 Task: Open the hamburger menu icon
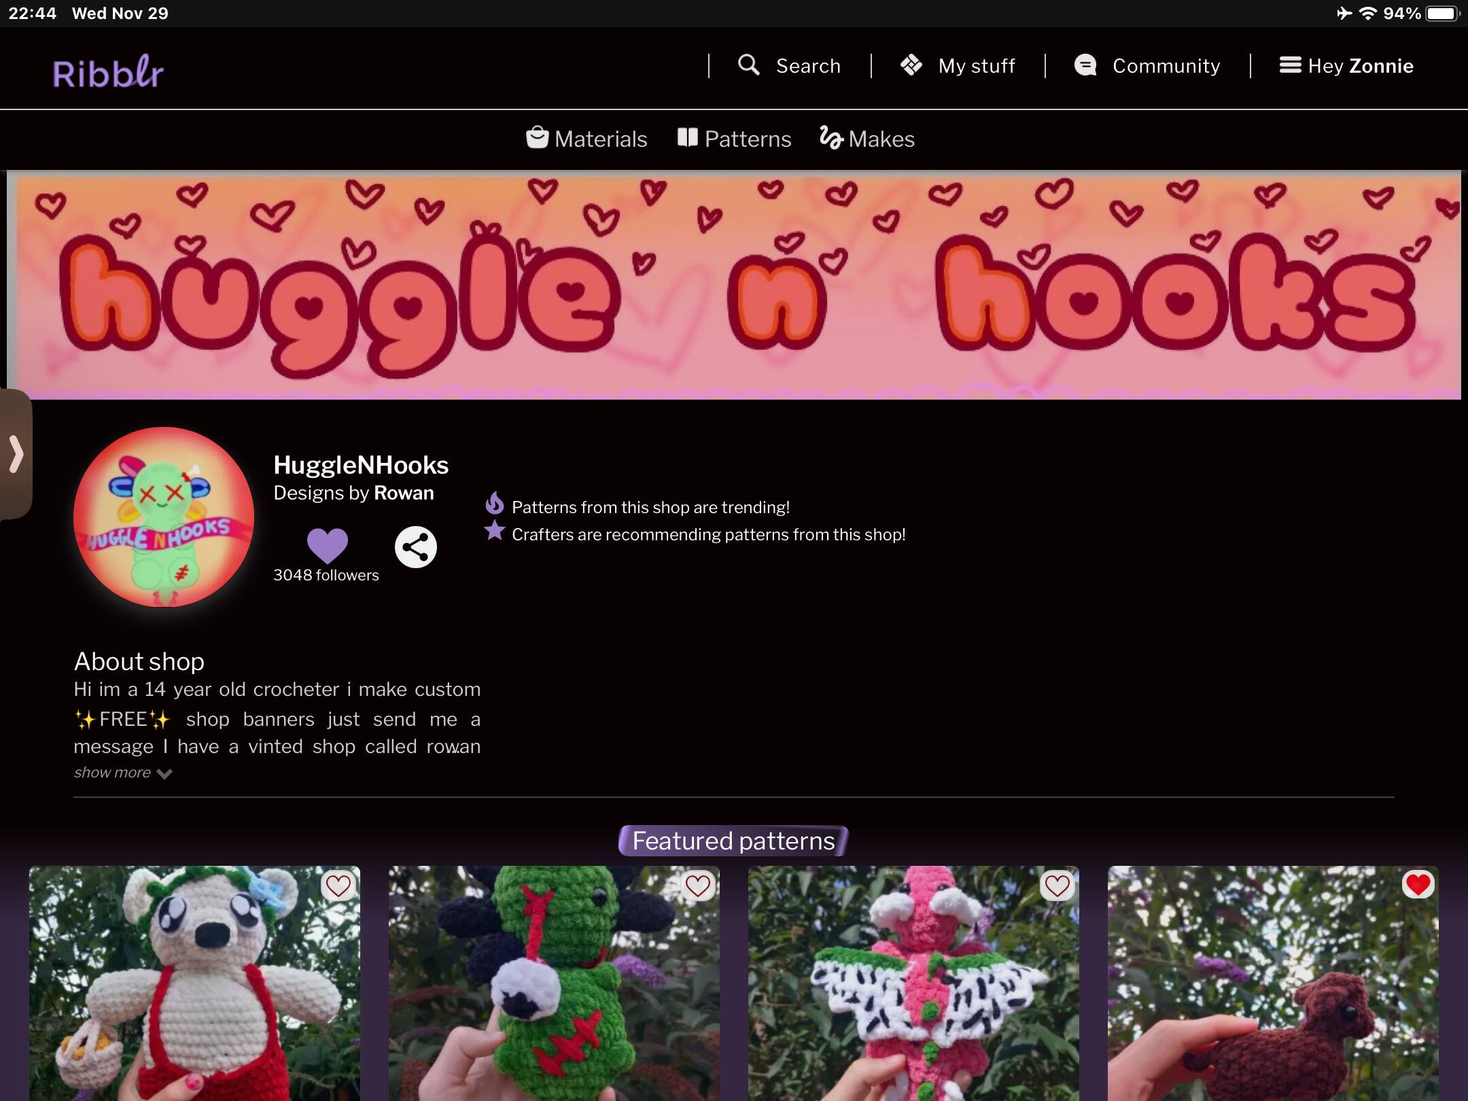[1290, 65]
